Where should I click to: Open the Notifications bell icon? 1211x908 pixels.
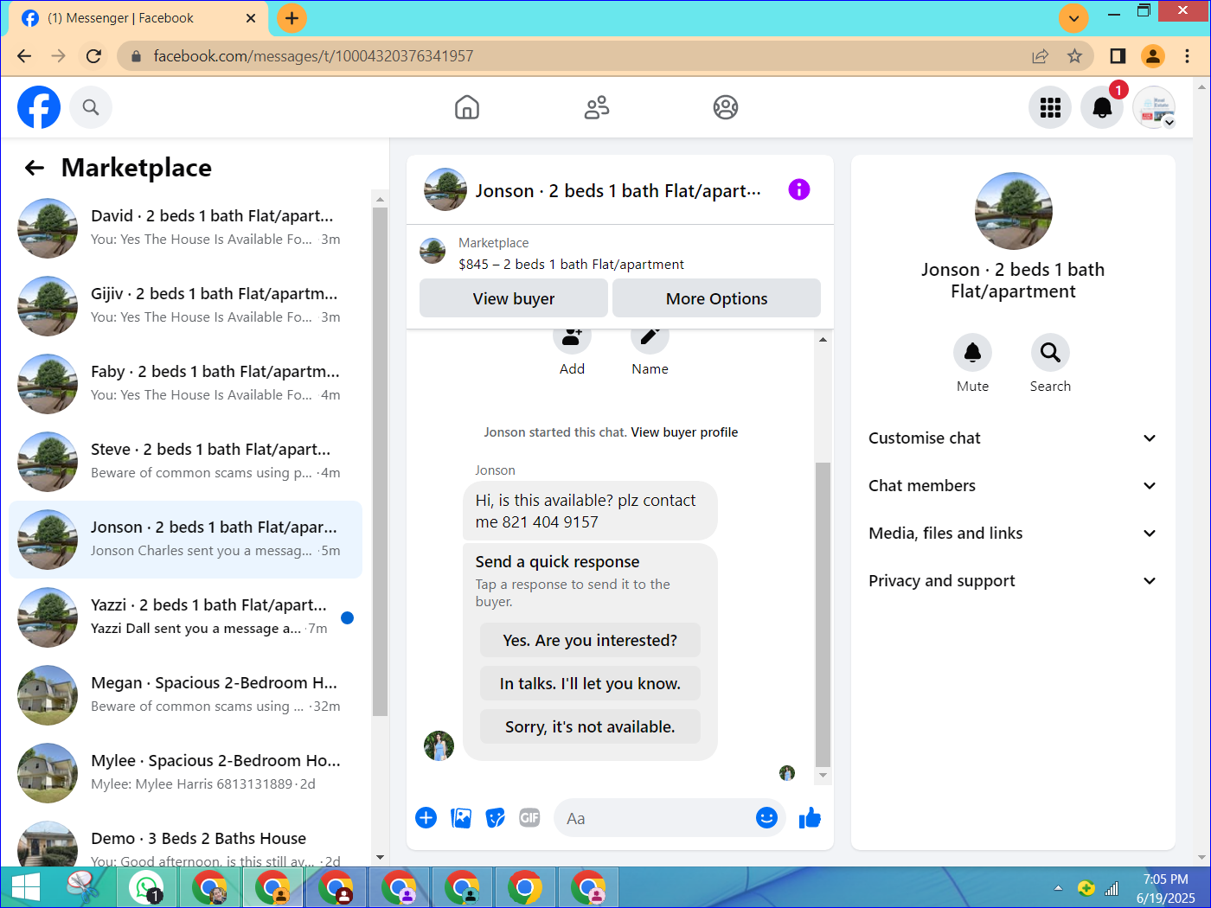[1102, 107]
